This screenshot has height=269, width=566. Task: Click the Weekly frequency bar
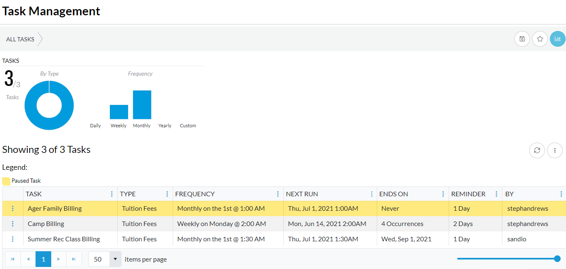119,112
